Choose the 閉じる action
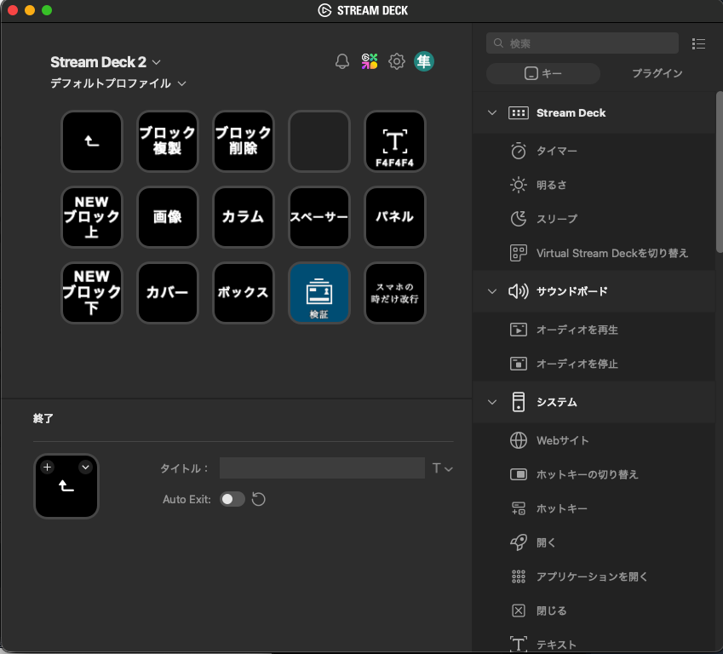Viewport: 723px width, 654px height. coord(594,611)
